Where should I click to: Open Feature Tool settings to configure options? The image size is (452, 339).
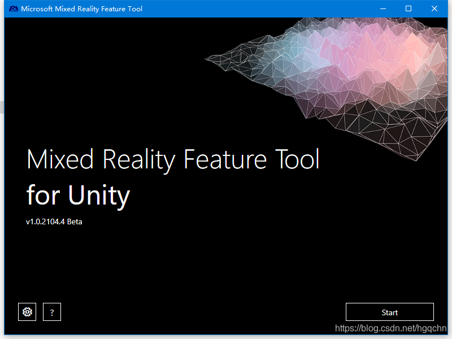pos(27,311)
